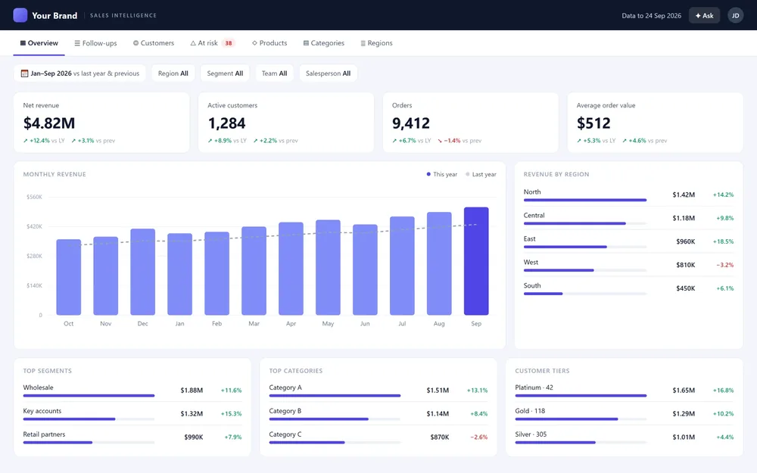Image resolution: width=757 pixels, height=473 pixels.
Task: Click the −3.2% West change value
Action: coord(724,265)
